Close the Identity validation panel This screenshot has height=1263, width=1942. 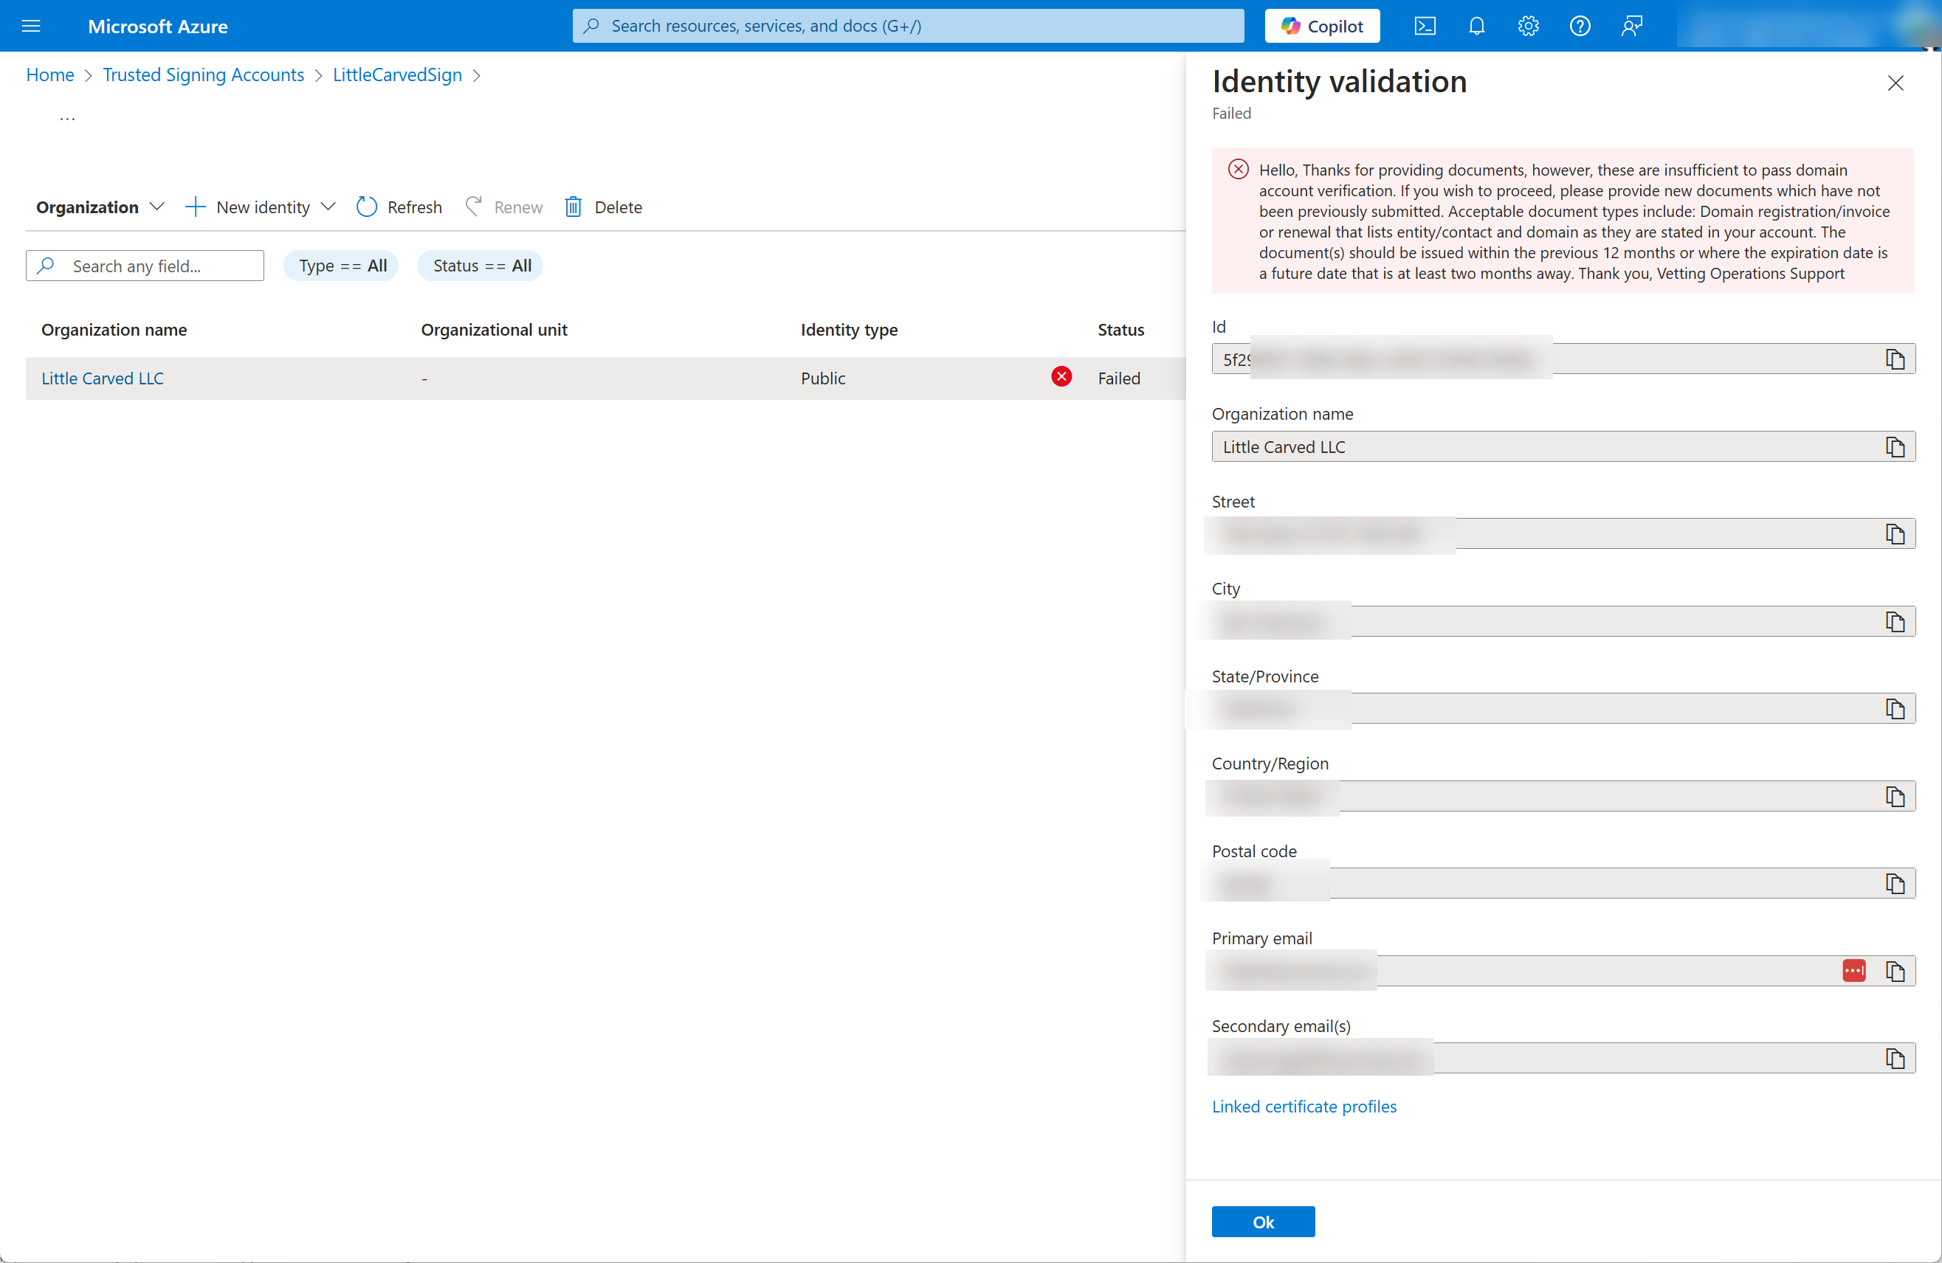coord(1895,83)
